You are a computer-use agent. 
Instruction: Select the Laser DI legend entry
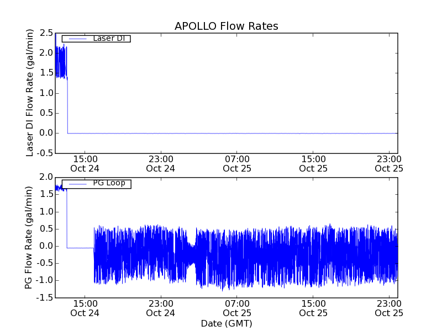(108, 39)
